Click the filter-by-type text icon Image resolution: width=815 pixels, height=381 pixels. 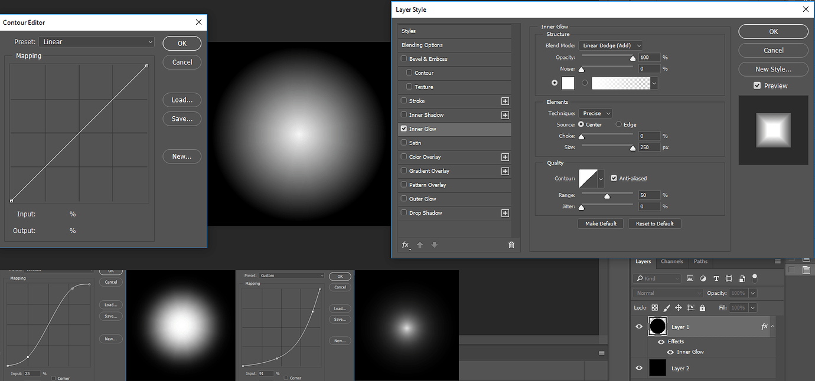[716, 278]
